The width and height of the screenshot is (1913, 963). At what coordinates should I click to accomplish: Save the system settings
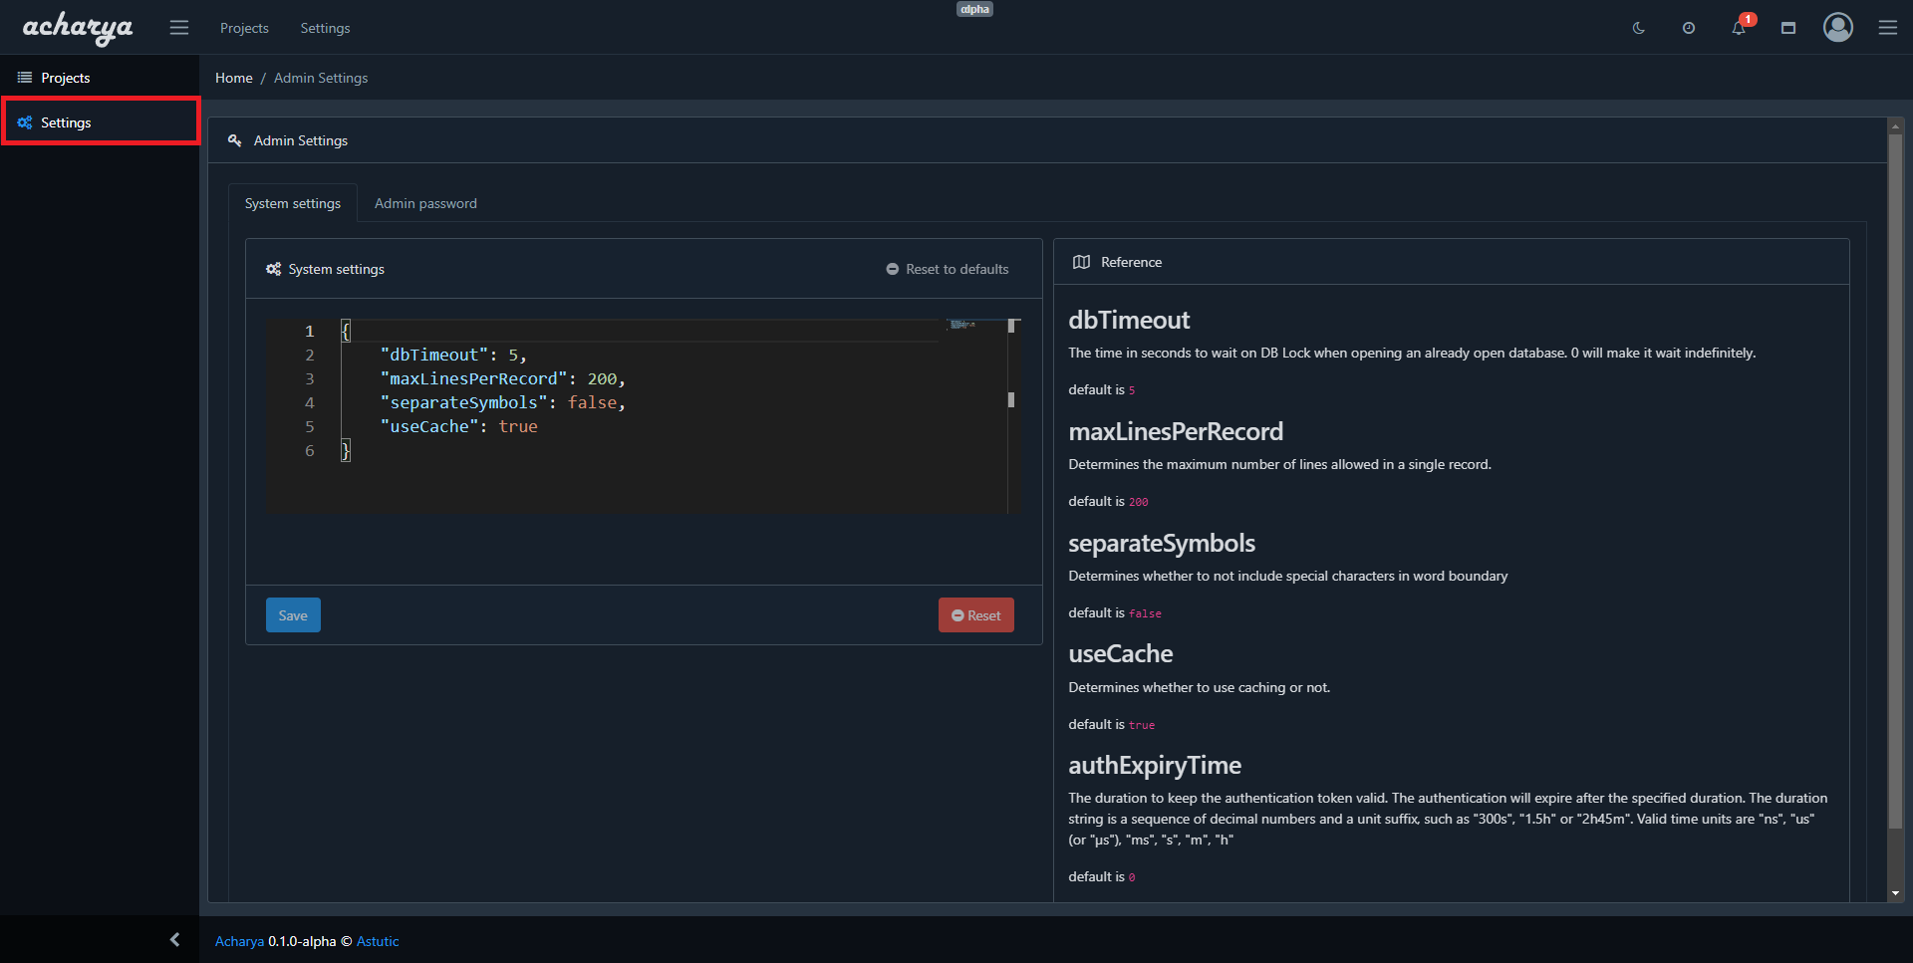pyautogui.click(x=293, y=614)
